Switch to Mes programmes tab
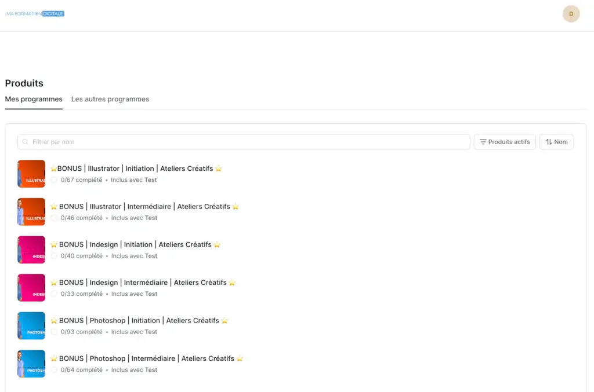 34,99
